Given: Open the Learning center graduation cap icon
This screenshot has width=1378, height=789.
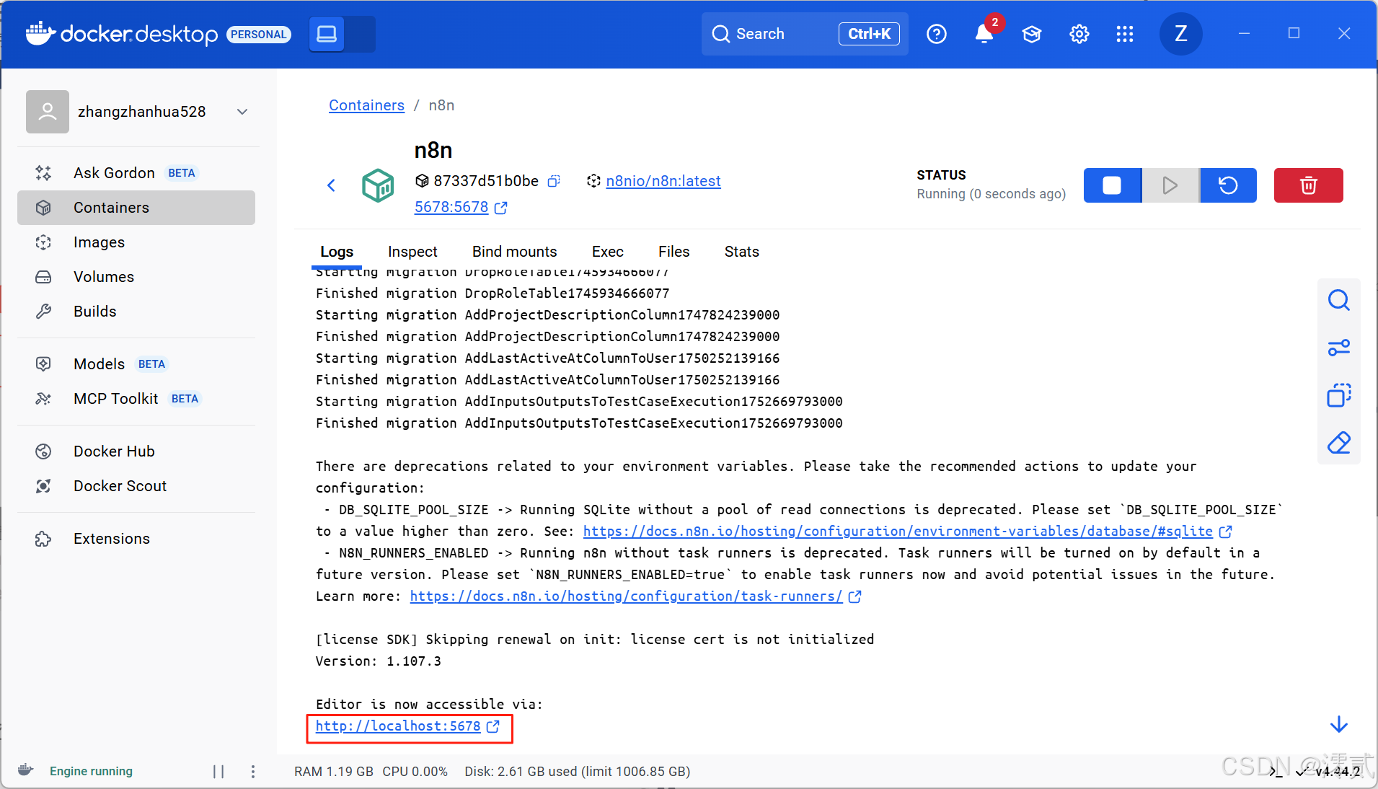Looking at the screenshot, I should (1032, 34).
